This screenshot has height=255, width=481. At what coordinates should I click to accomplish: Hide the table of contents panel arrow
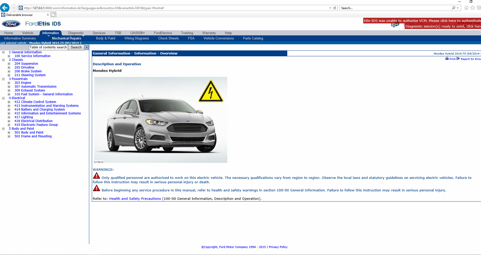pos(87,48)
